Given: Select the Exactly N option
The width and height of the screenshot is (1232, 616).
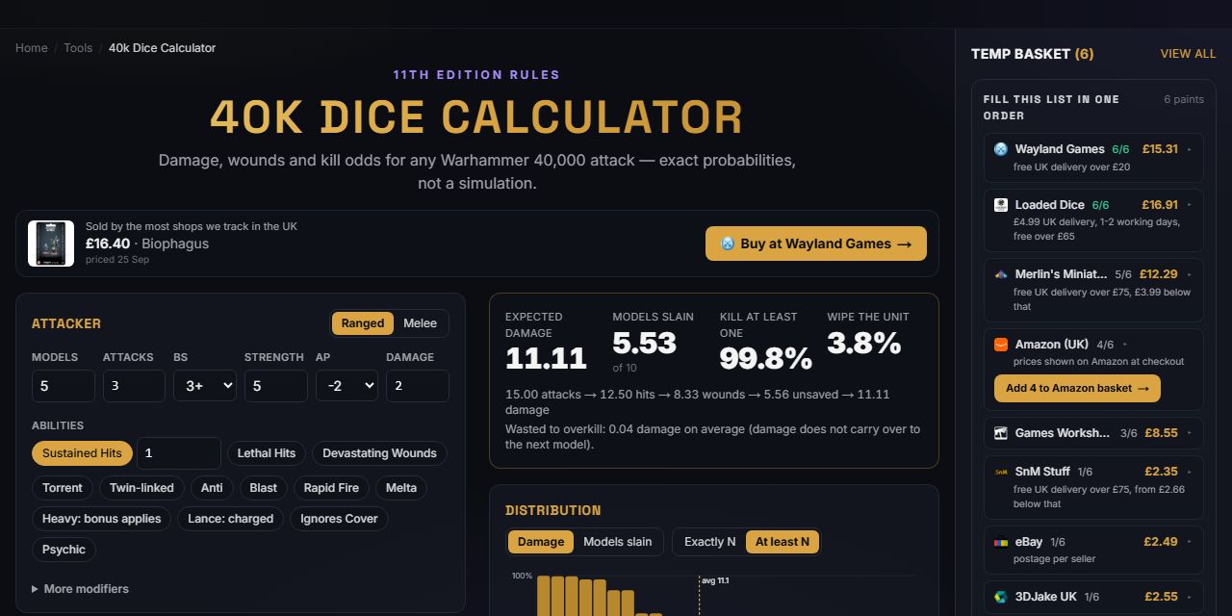Looking at the screenshot, I should [709, 542].
